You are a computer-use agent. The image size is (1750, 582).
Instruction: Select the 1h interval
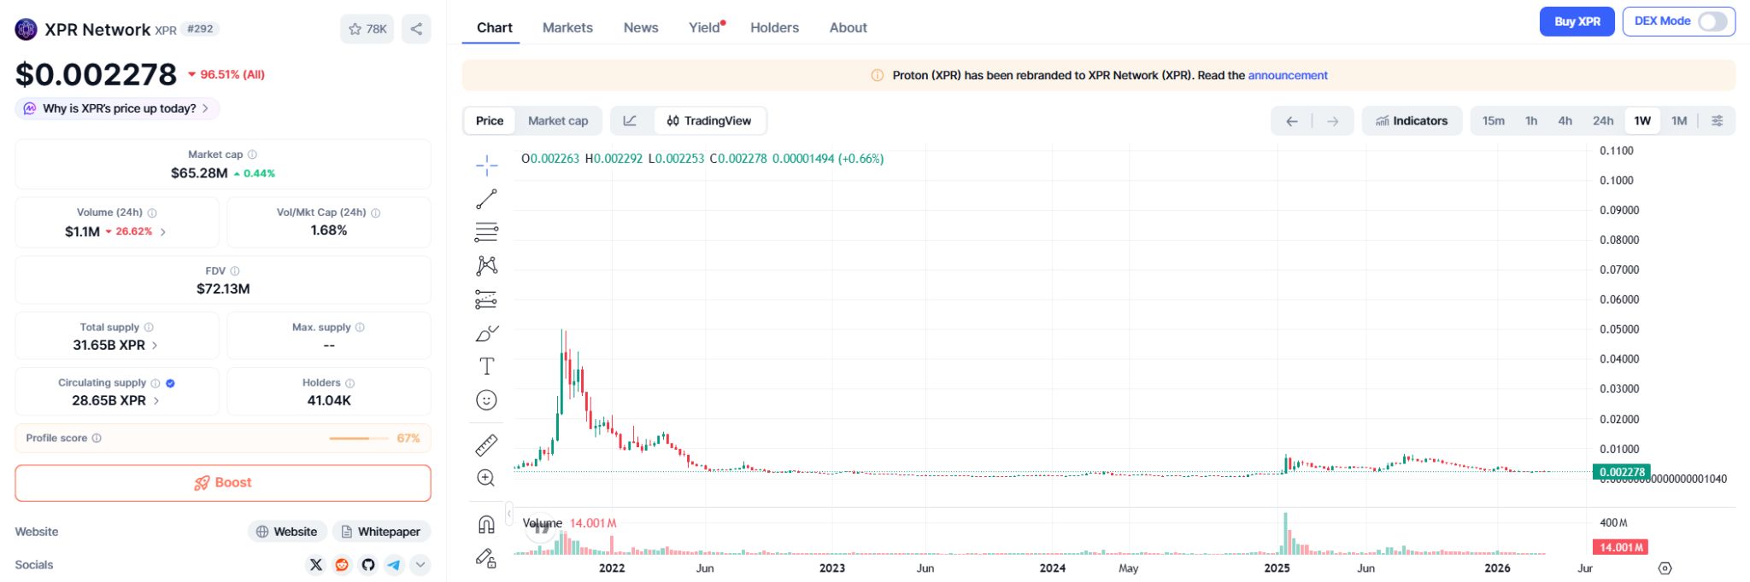(x=1531, y=120)
